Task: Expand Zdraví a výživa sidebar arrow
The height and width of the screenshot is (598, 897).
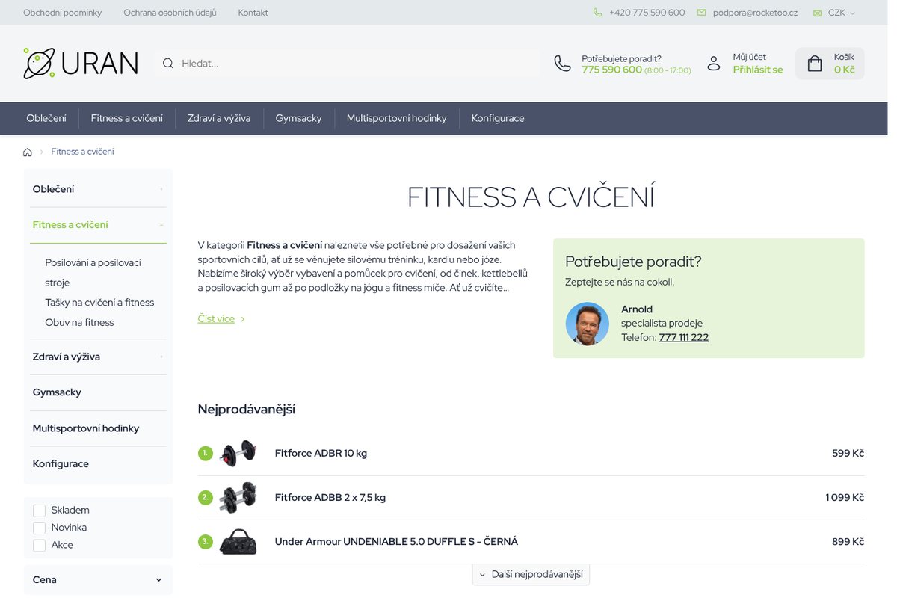Action: click(161, 357)
